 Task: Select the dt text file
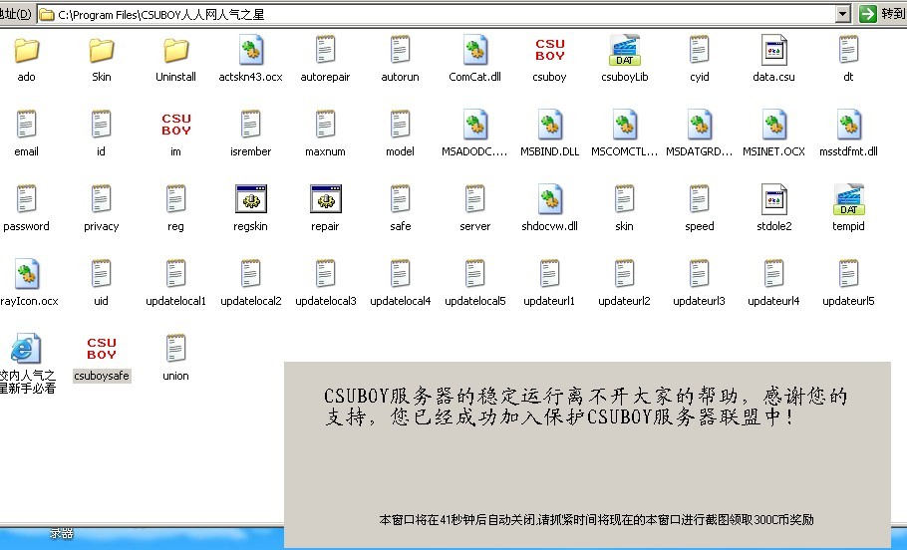point(848,50)
